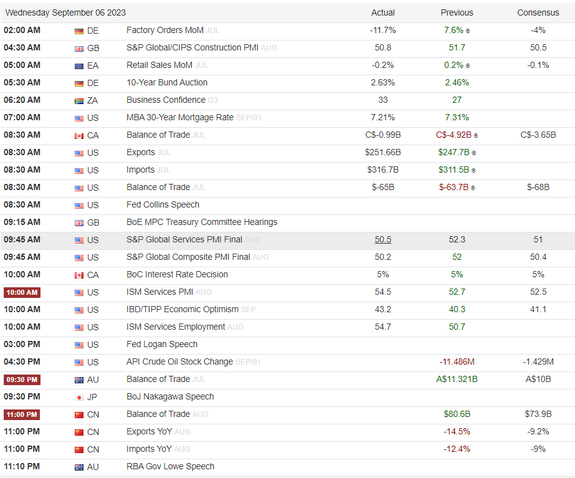Open the API Crude Oil Stock Change event
Image resolution: width=575 pixels, height=478 pixels.
click(x=179, y=361)
